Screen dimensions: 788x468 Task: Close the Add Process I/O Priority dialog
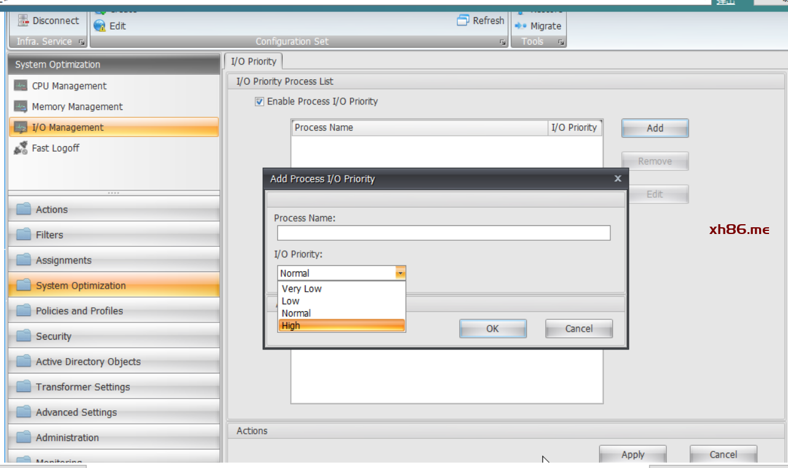pos(618,179)
